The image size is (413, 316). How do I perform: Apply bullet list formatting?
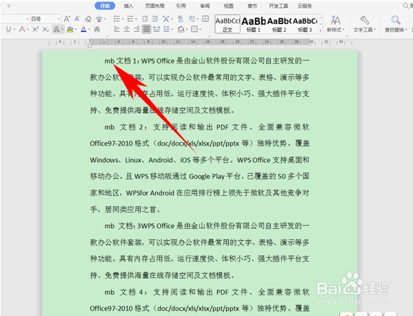117,19
